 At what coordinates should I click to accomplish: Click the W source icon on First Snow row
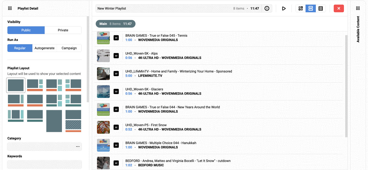(116, 127)
